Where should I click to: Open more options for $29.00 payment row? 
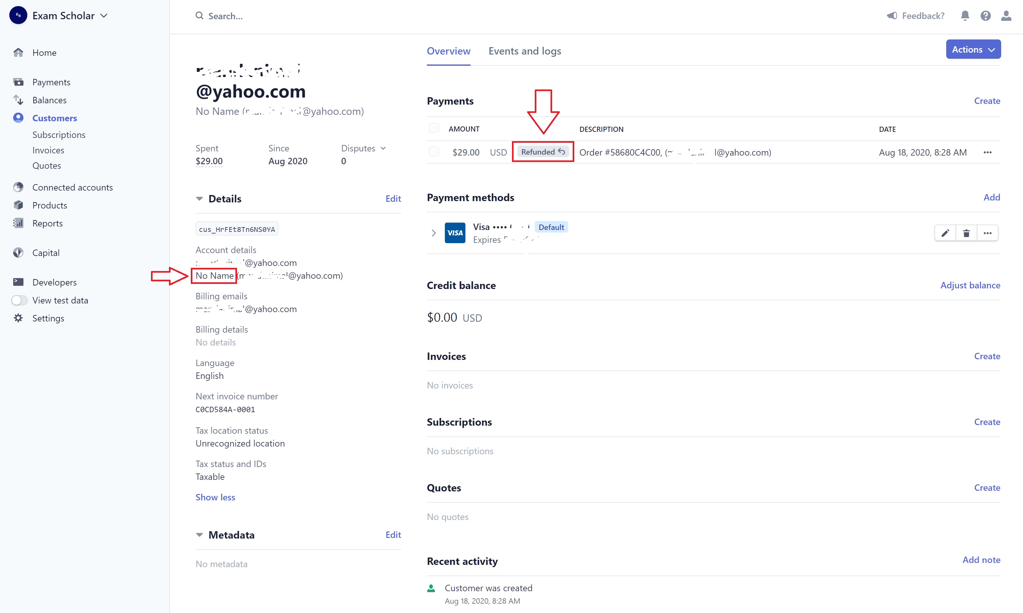coord(987,152)
